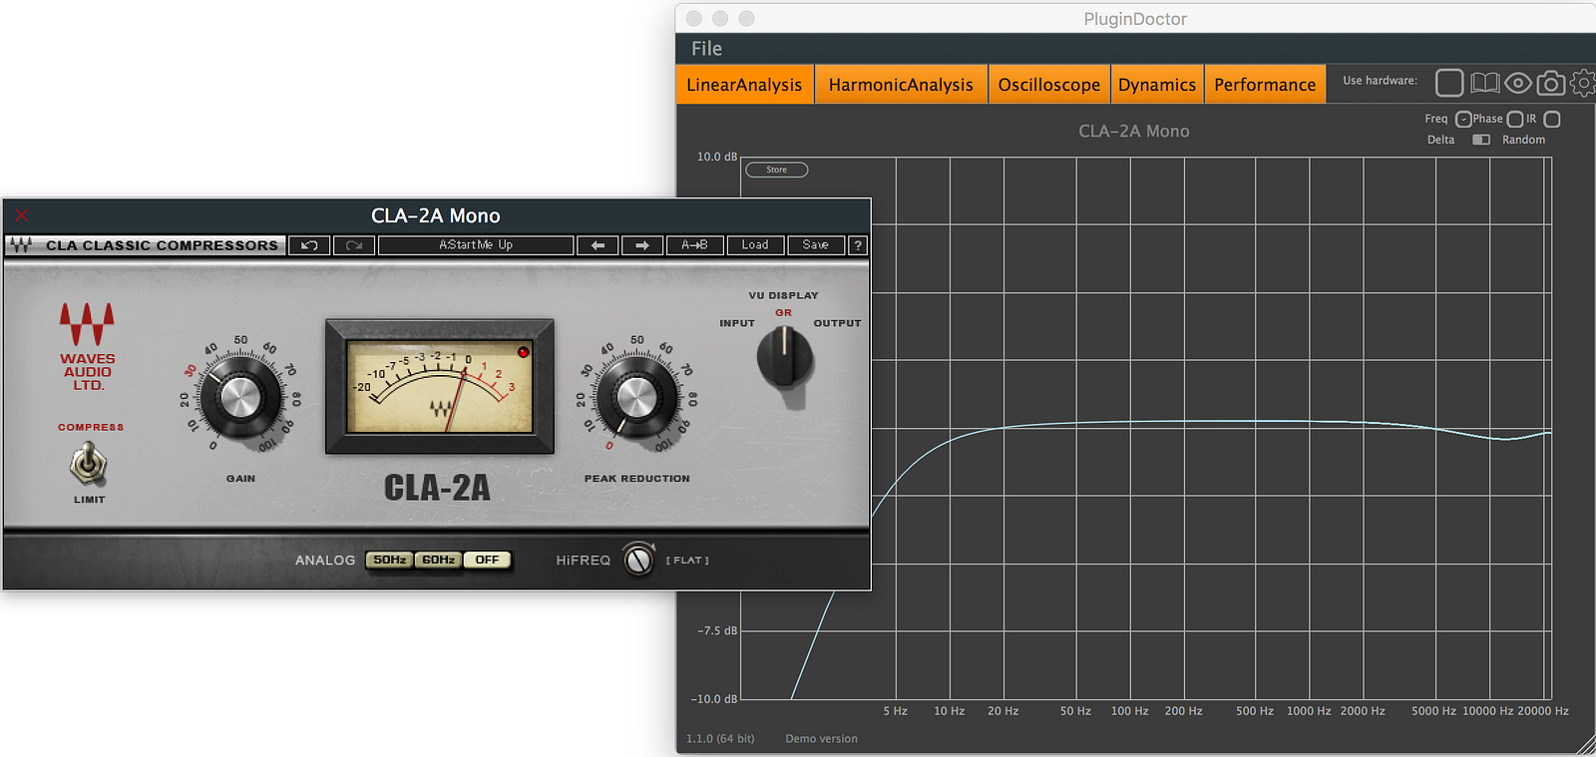Viewport: 1596px width, 757px height.
Task: Click the A→B copy button
Action: tap(694, 245)
